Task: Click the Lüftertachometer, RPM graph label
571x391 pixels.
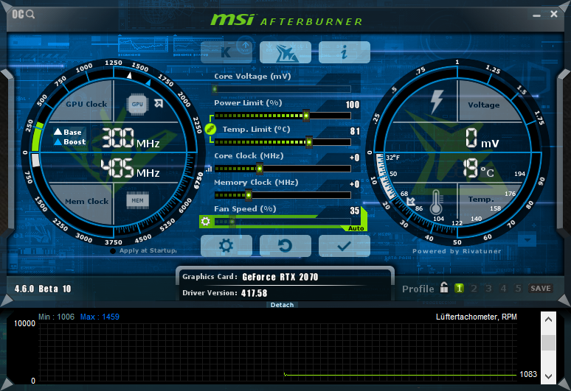Action: tap(477, 317)
